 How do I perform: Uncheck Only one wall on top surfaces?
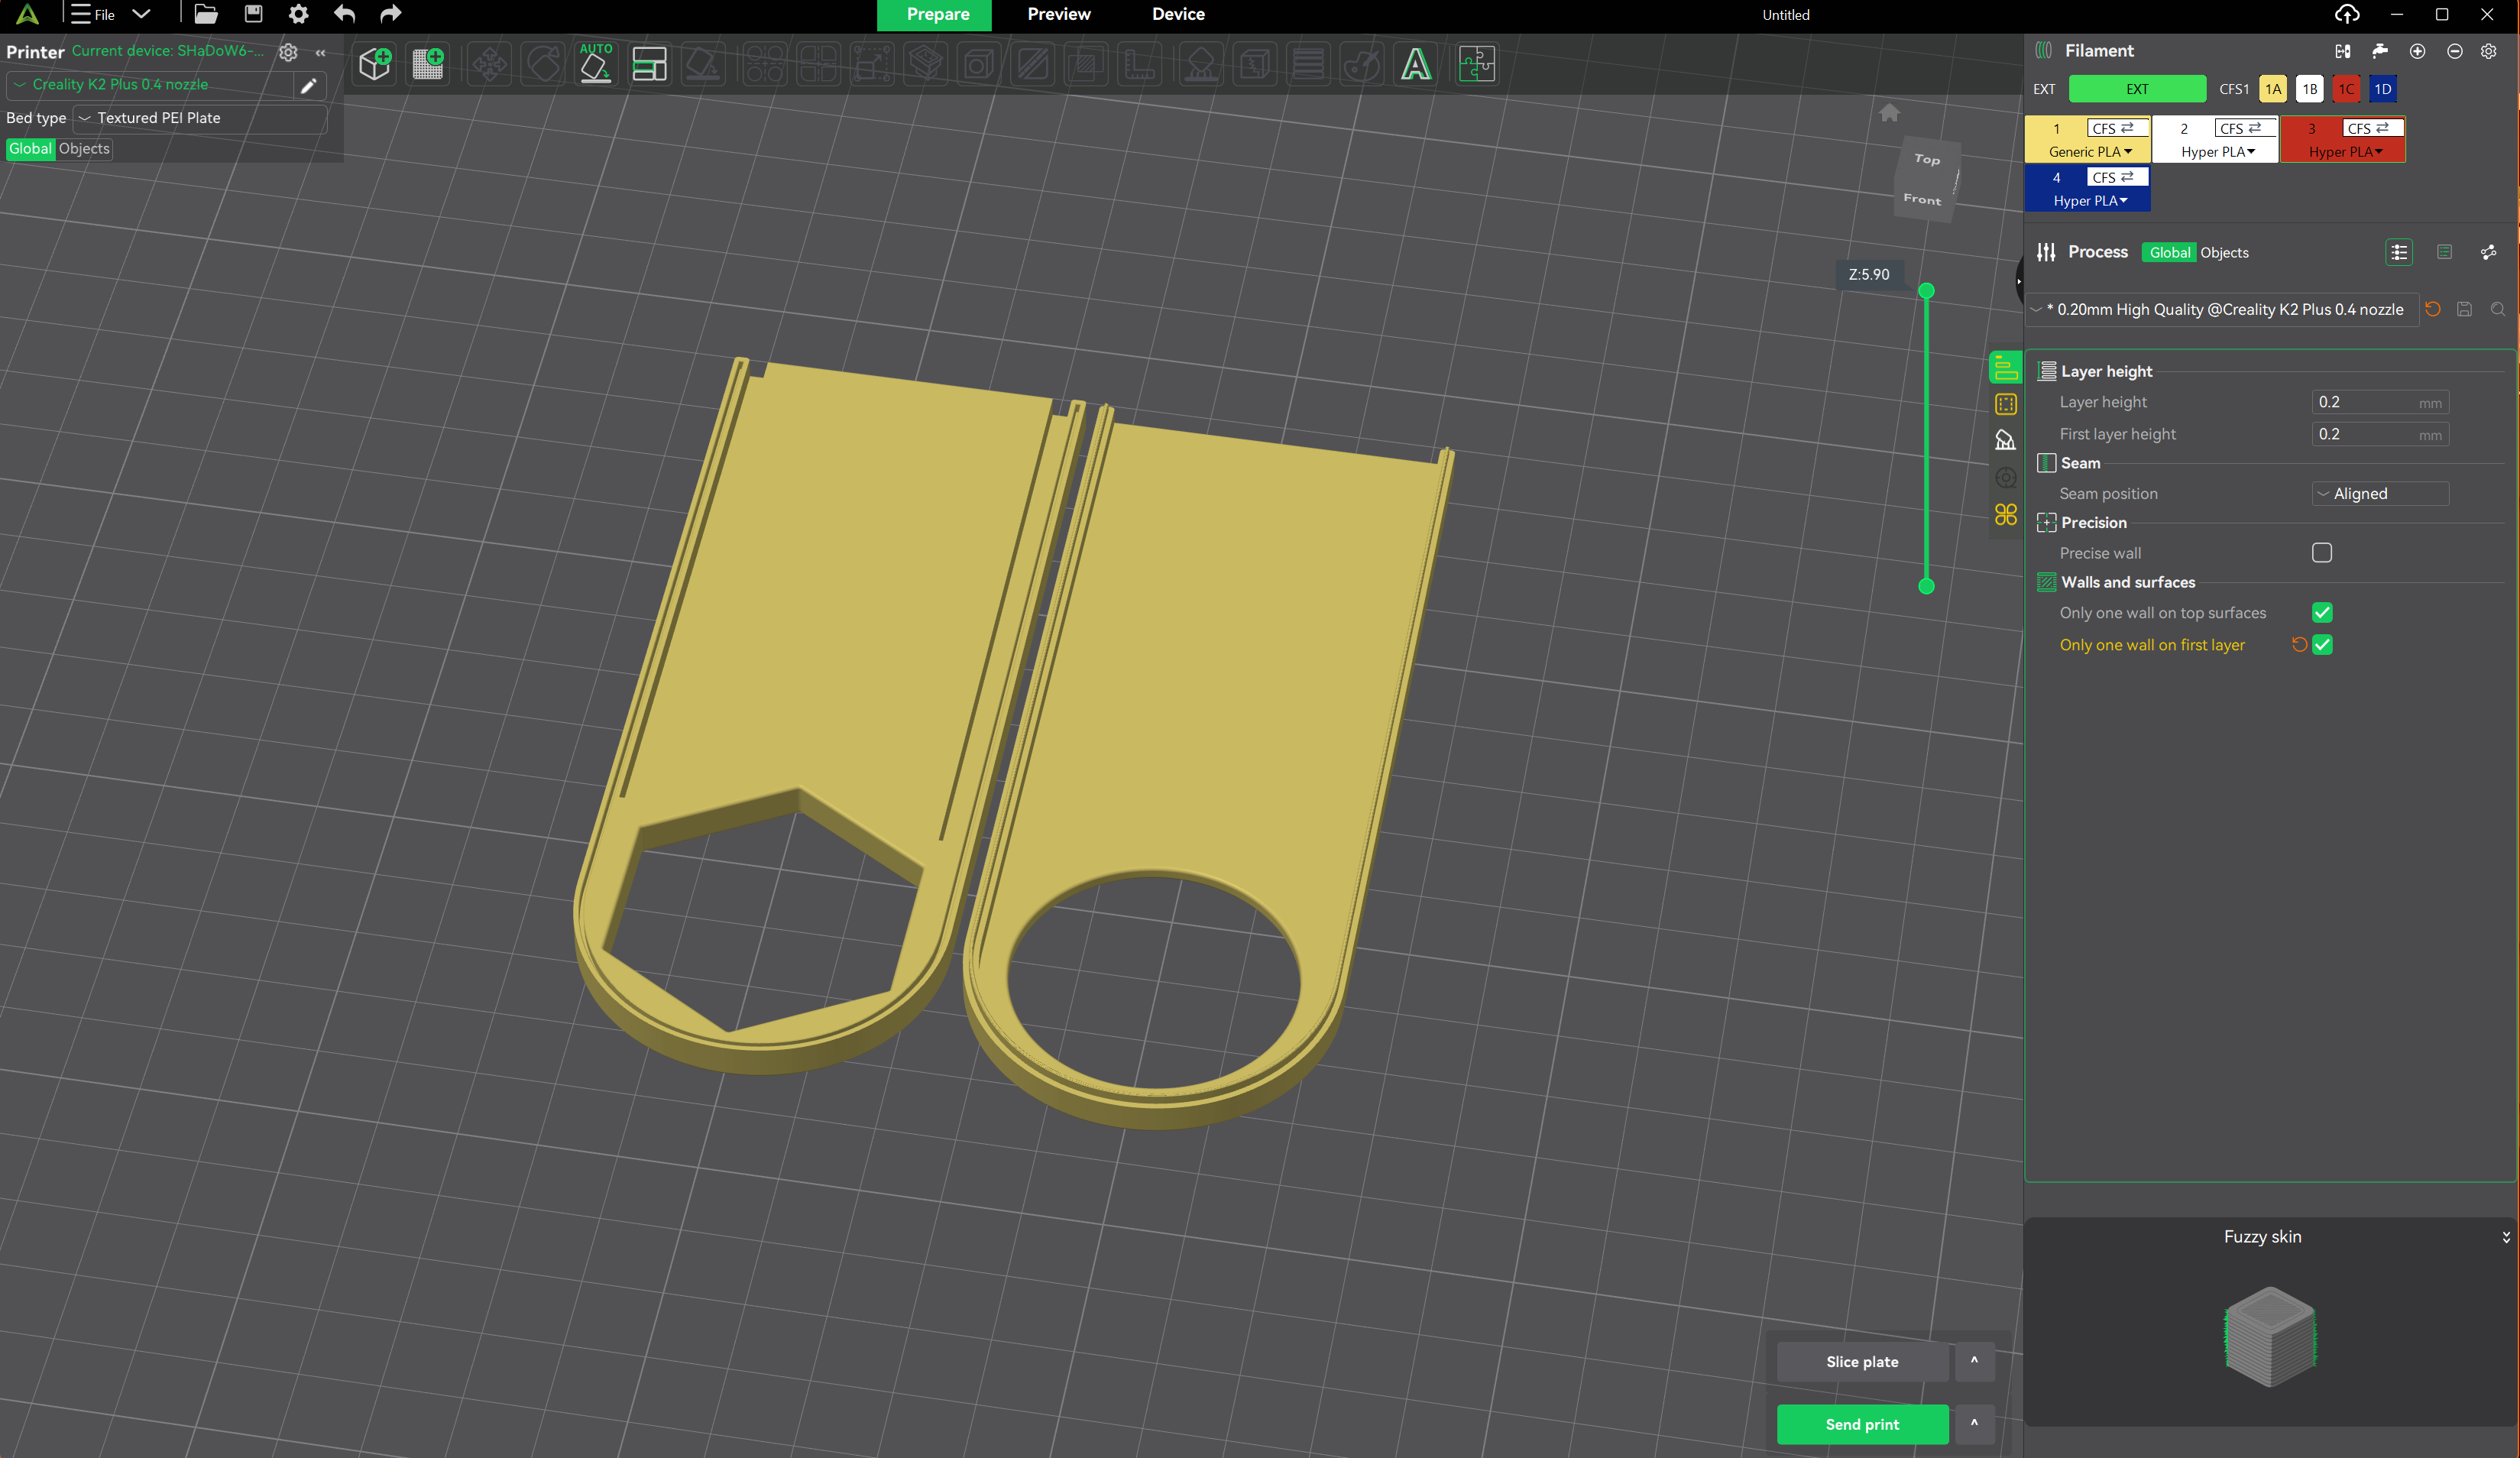pyautogui.click(x=2321, y=612)
